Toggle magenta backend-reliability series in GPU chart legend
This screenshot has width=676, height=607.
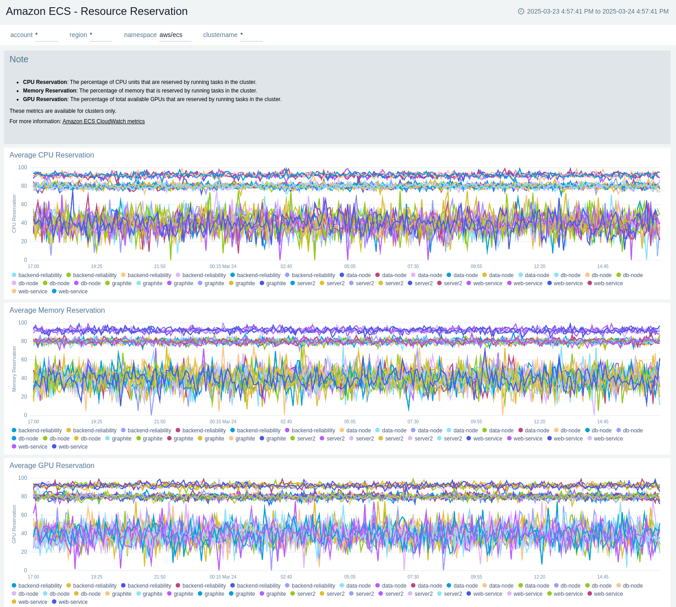[x=200, y=586]
